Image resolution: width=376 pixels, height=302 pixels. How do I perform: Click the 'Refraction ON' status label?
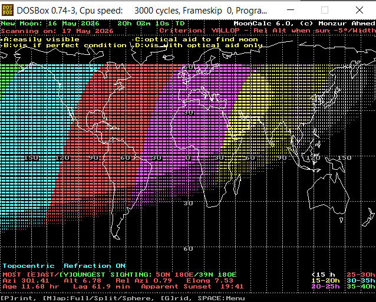(x=94, y=266)
